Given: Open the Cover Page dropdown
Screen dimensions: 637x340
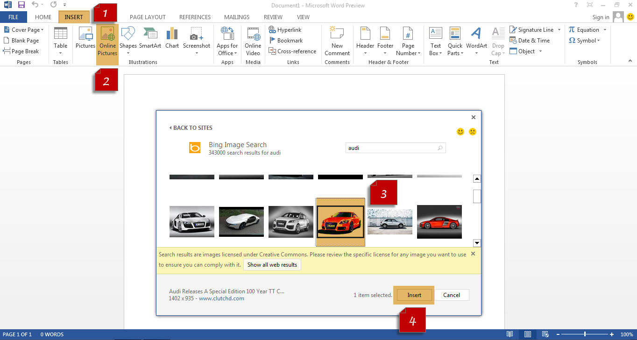Looking at the screenshot, I should [x=23, y=29].
